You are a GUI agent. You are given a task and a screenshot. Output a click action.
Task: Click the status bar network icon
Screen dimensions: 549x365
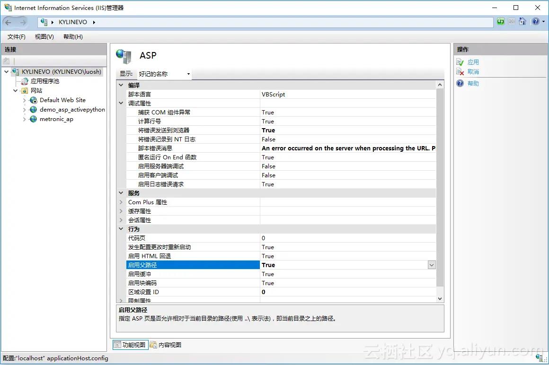point(540,357)
